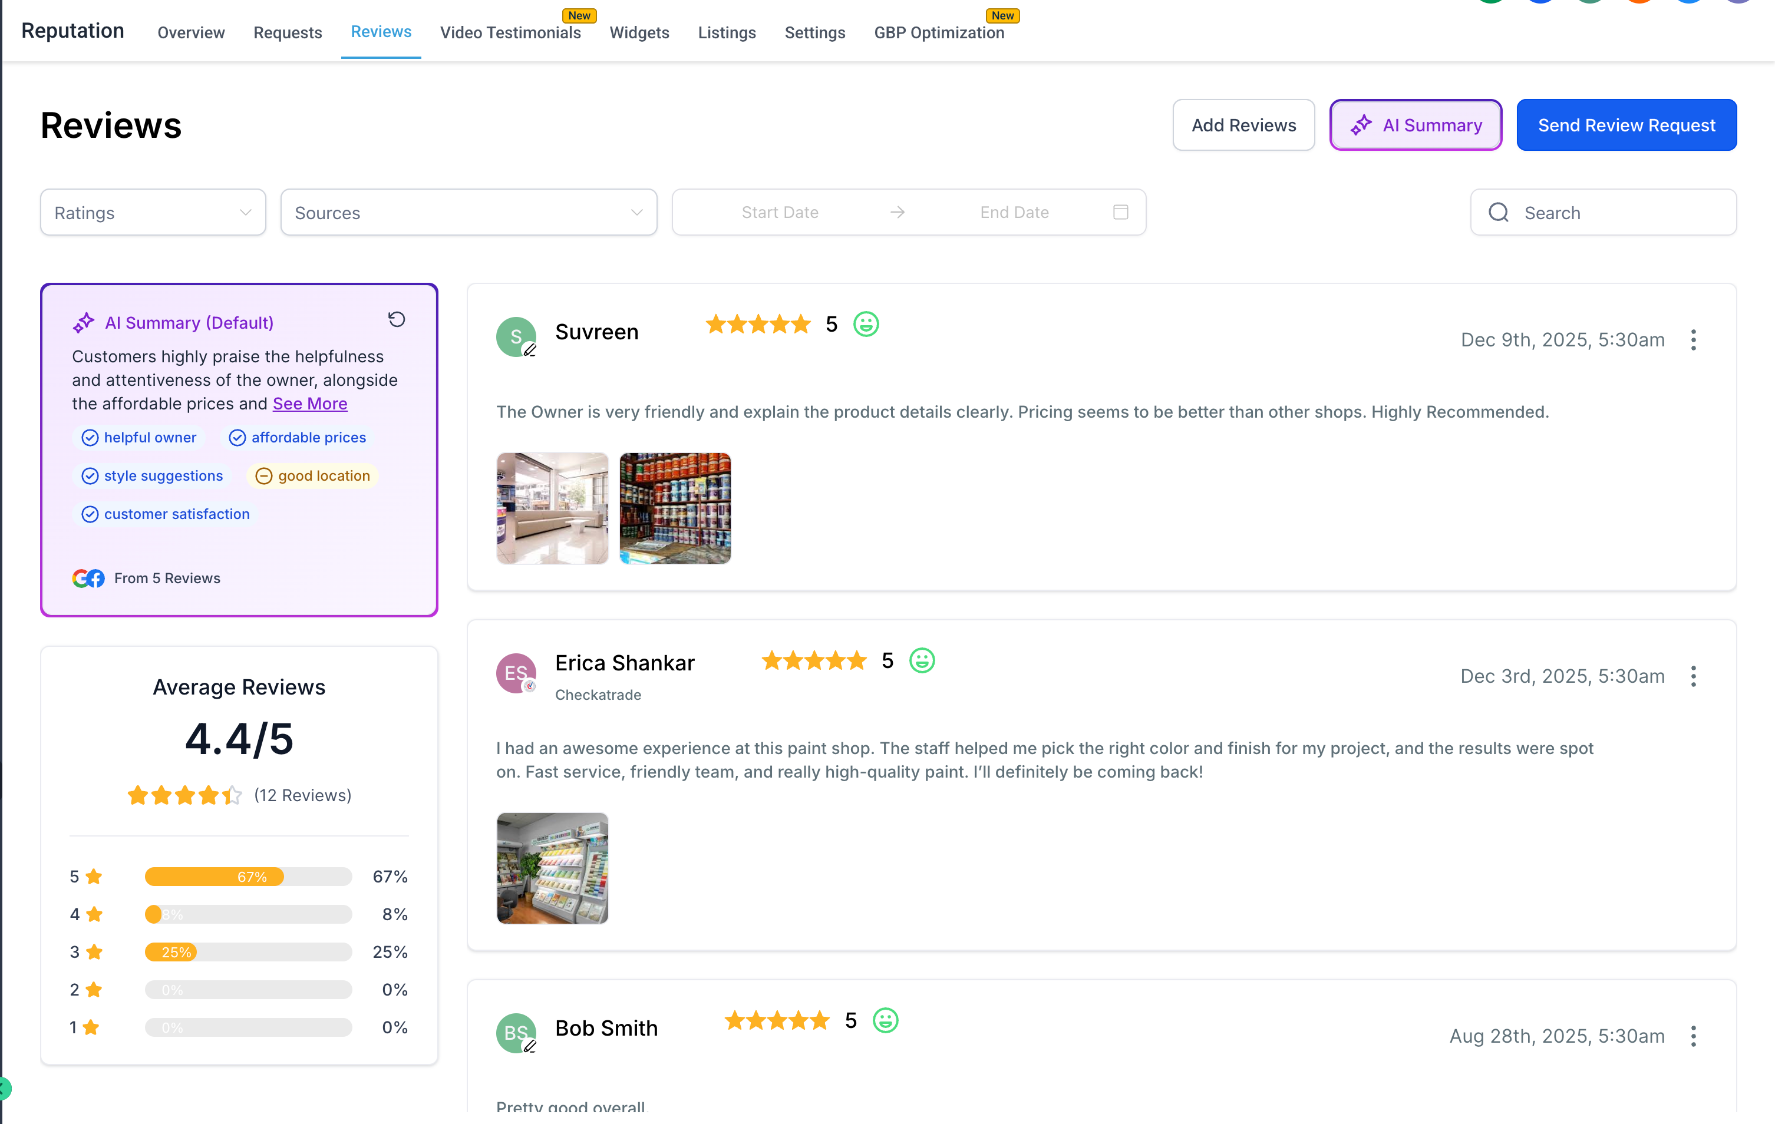The image size is (1775, 1124).
Task: Toggle the 'good location' tag chip
Action: point(312,476)
